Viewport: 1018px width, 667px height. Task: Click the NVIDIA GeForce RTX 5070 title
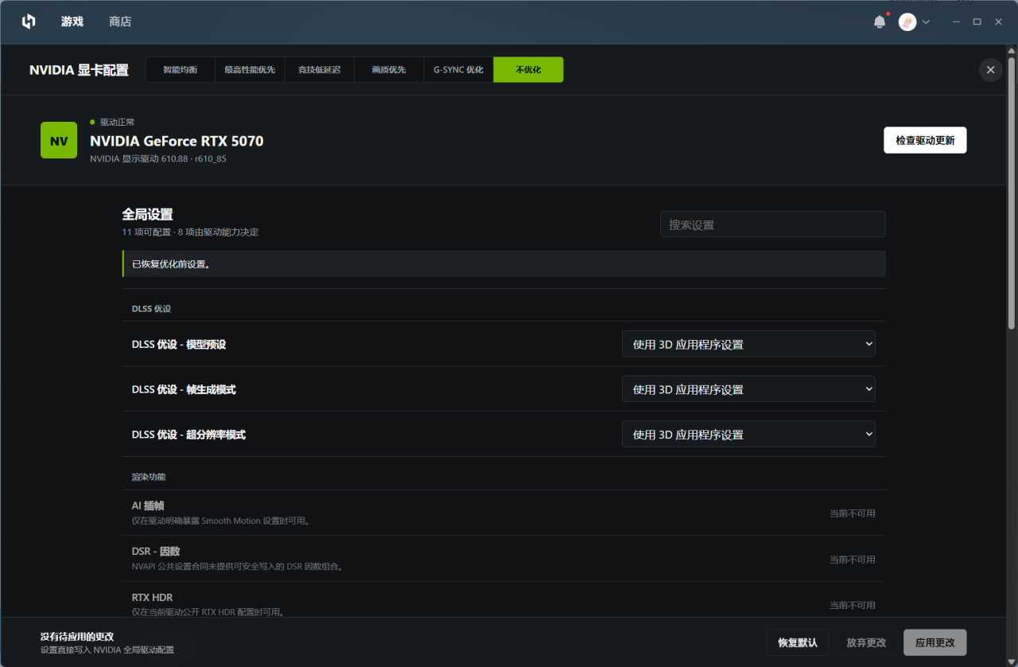pos(177,141)
